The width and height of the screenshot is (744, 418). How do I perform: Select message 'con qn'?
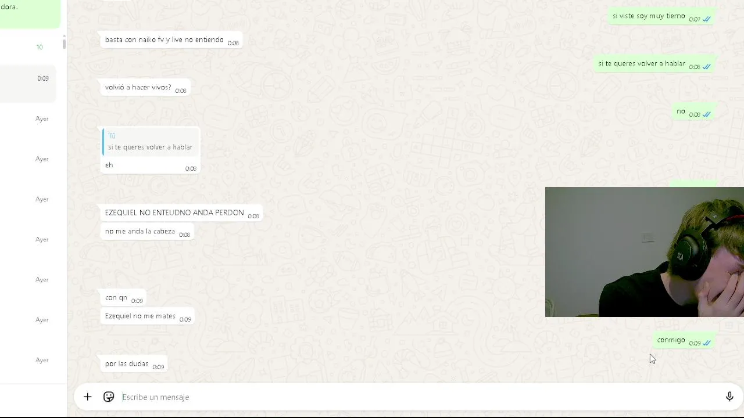[x=123, y=298]
